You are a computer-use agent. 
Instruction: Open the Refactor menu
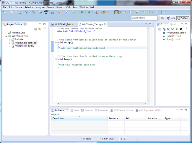coord(29,7)
